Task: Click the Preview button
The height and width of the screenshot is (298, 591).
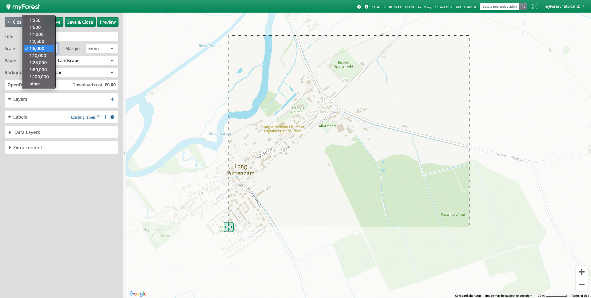Action: tap(108, 22)
